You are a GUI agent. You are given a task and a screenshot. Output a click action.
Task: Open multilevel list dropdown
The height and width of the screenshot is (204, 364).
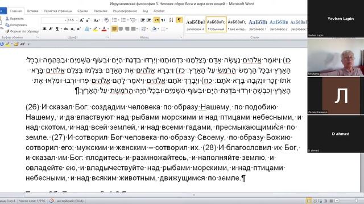pos(136,20)
